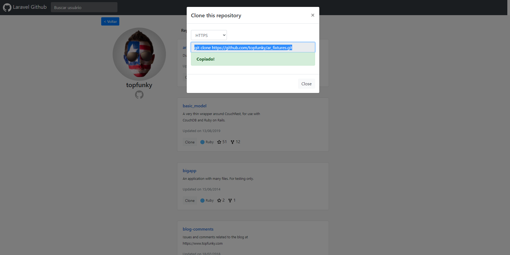Click the page vertical scrollbar

(508, 127)
